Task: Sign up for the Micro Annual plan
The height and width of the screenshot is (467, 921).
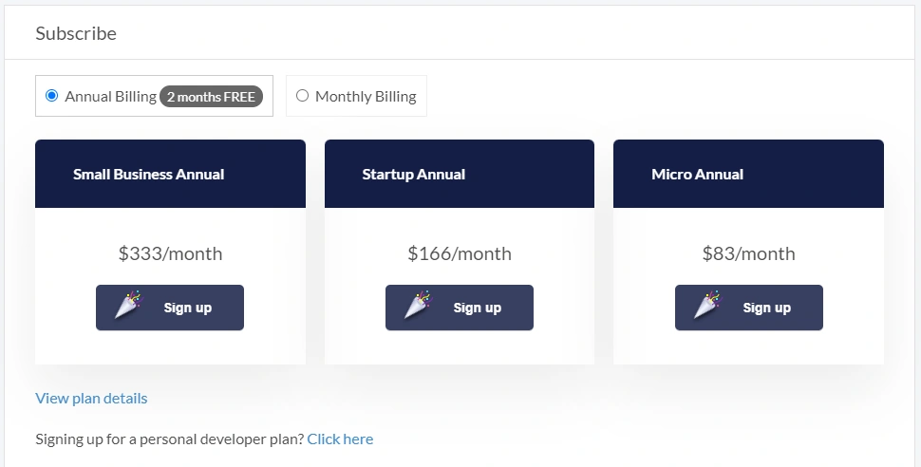Action: point(749,308)
